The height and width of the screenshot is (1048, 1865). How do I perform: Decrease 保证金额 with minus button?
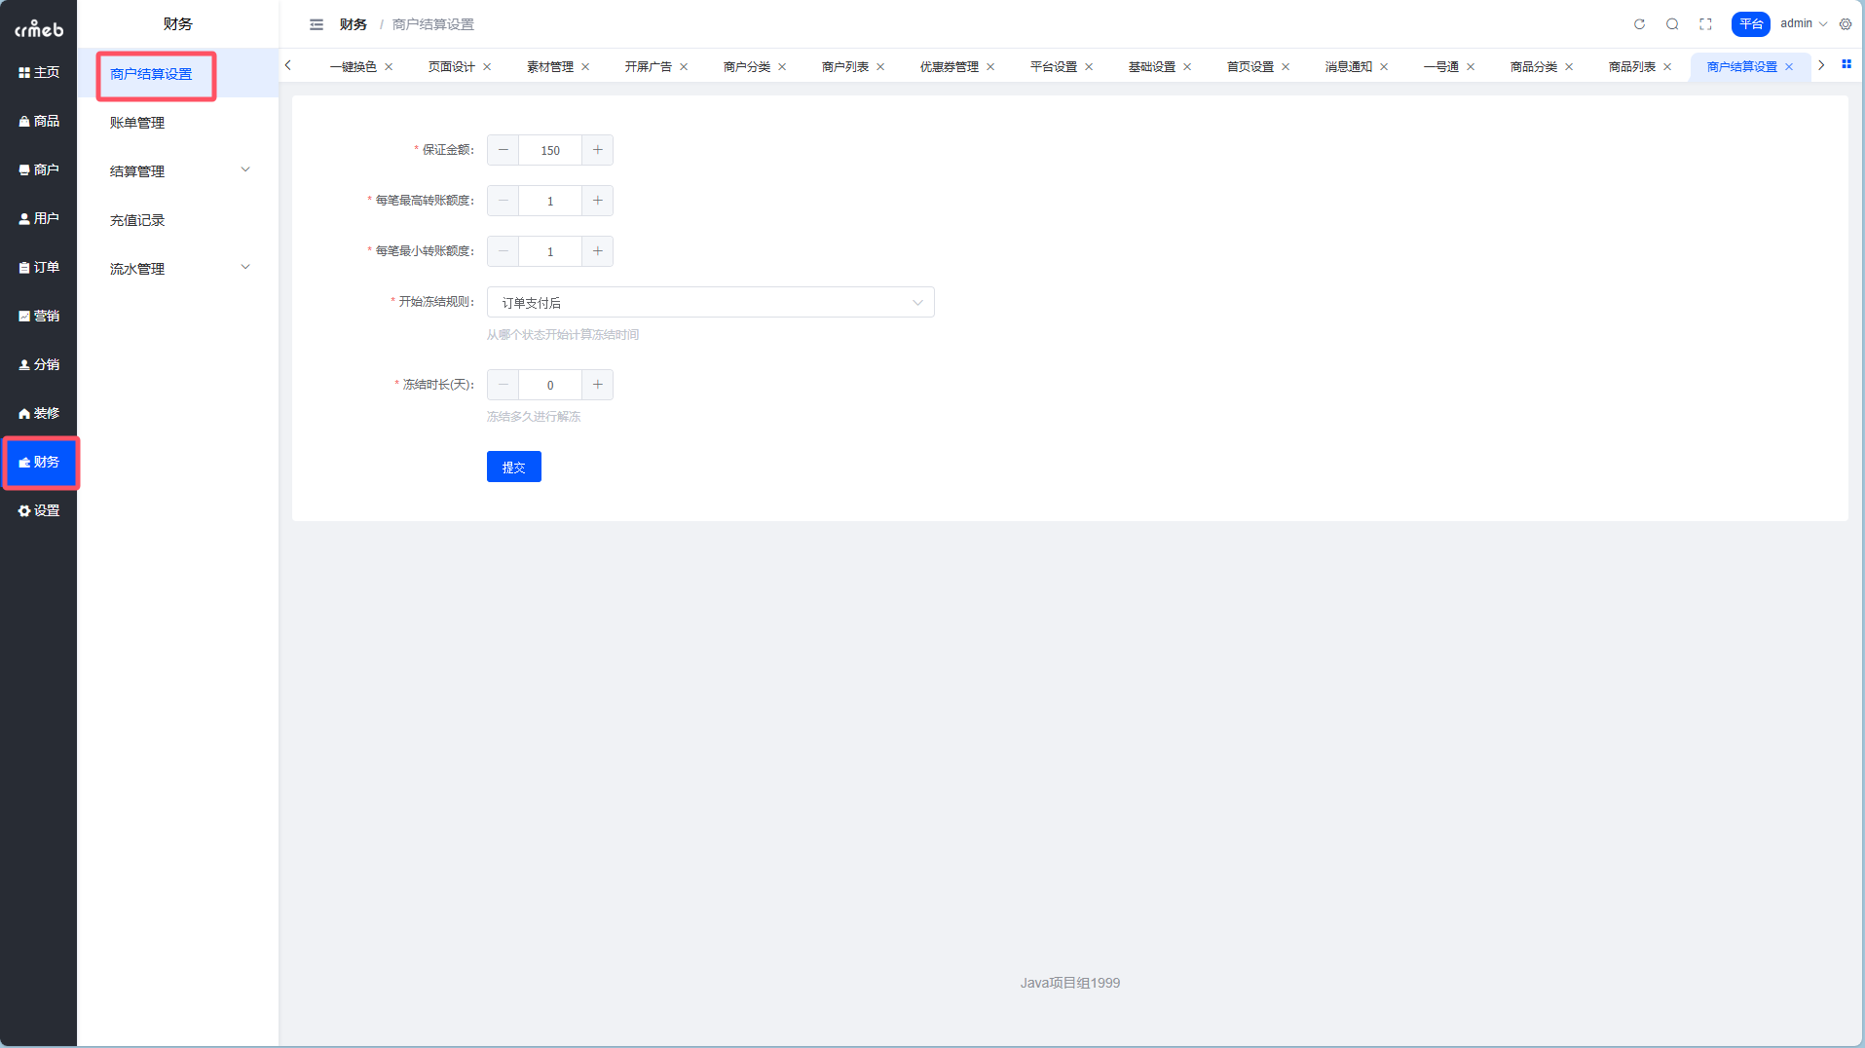click(503, 150)
